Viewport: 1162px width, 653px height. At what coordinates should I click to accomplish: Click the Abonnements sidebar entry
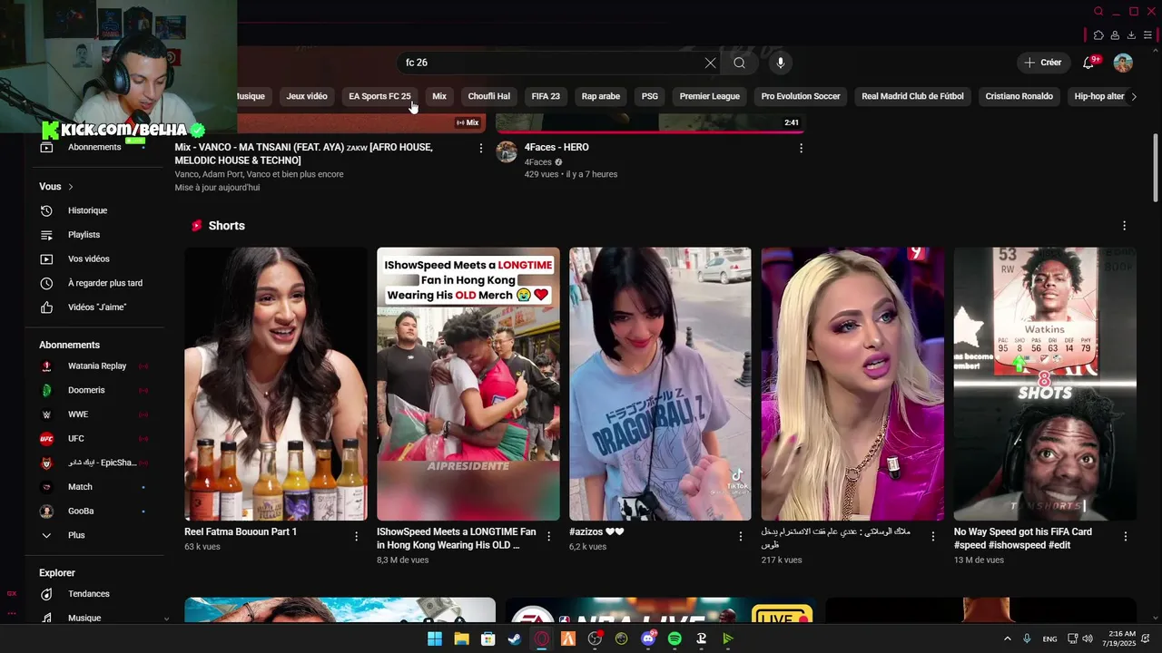95,147
